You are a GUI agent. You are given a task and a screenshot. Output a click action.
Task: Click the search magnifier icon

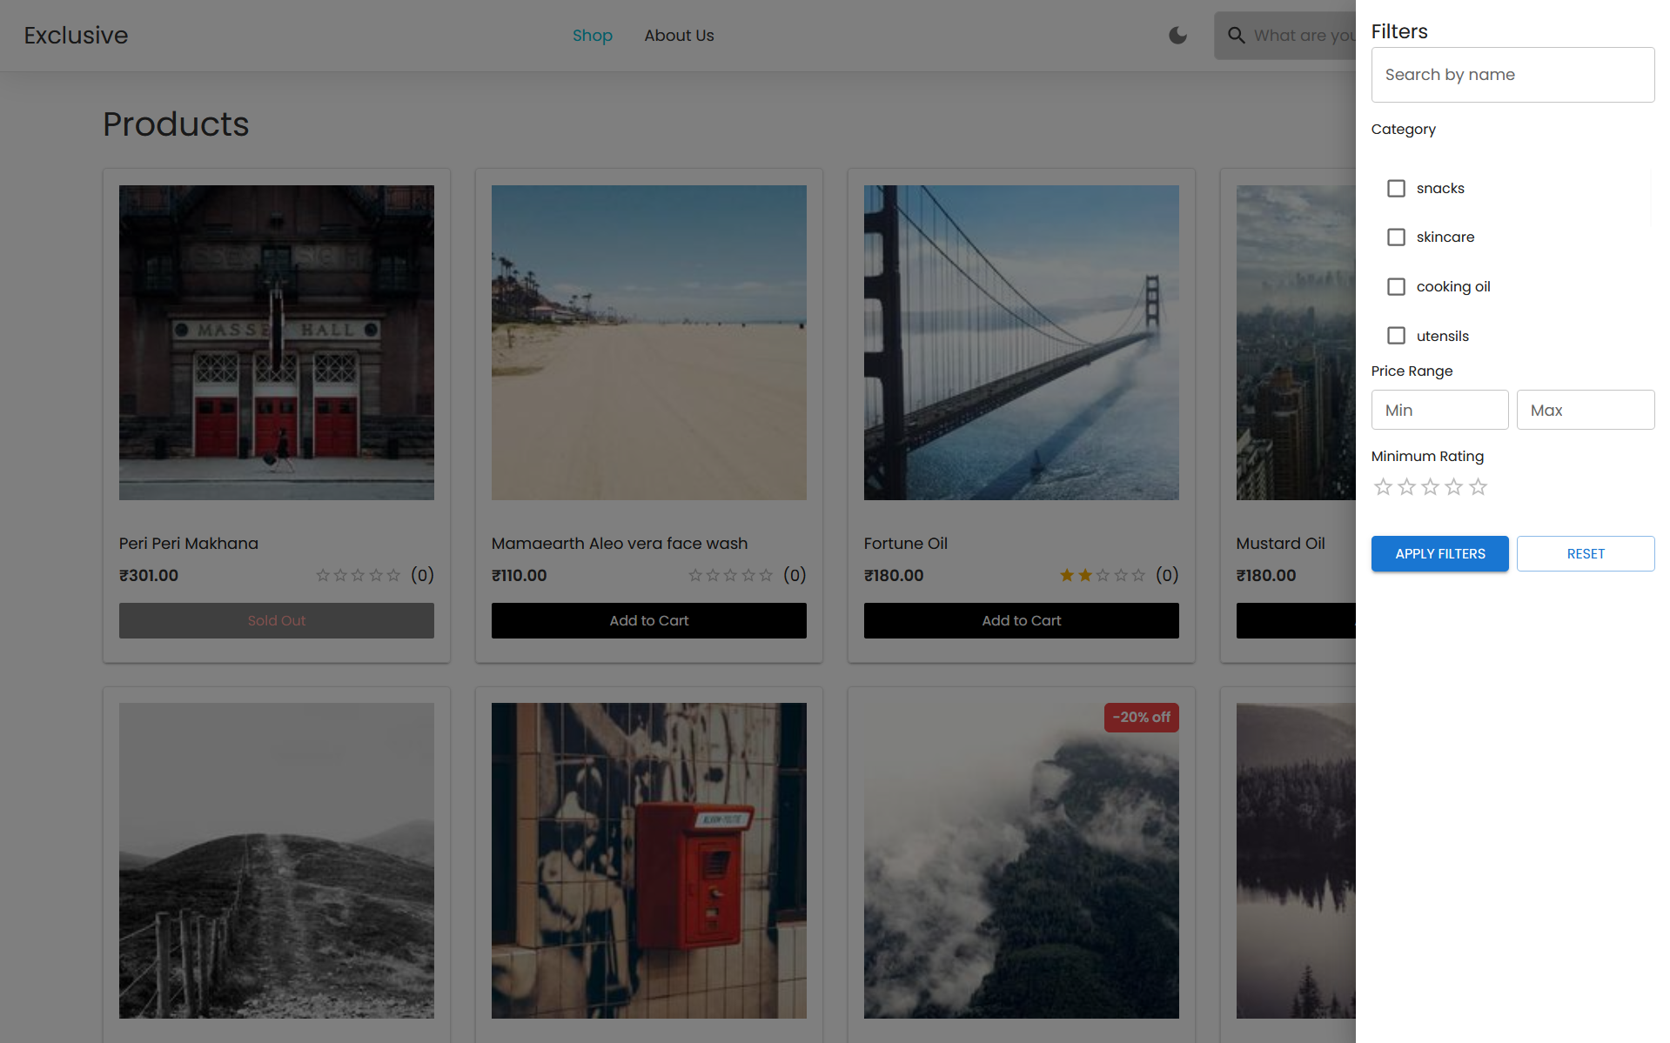(1236, 36)
